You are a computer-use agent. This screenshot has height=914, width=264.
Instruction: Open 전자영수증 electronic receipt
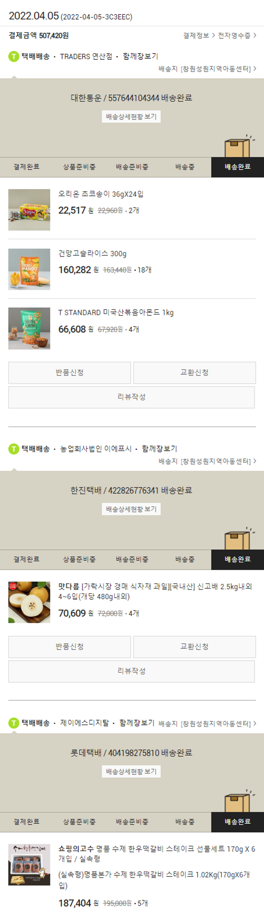(x=237, y=36)
